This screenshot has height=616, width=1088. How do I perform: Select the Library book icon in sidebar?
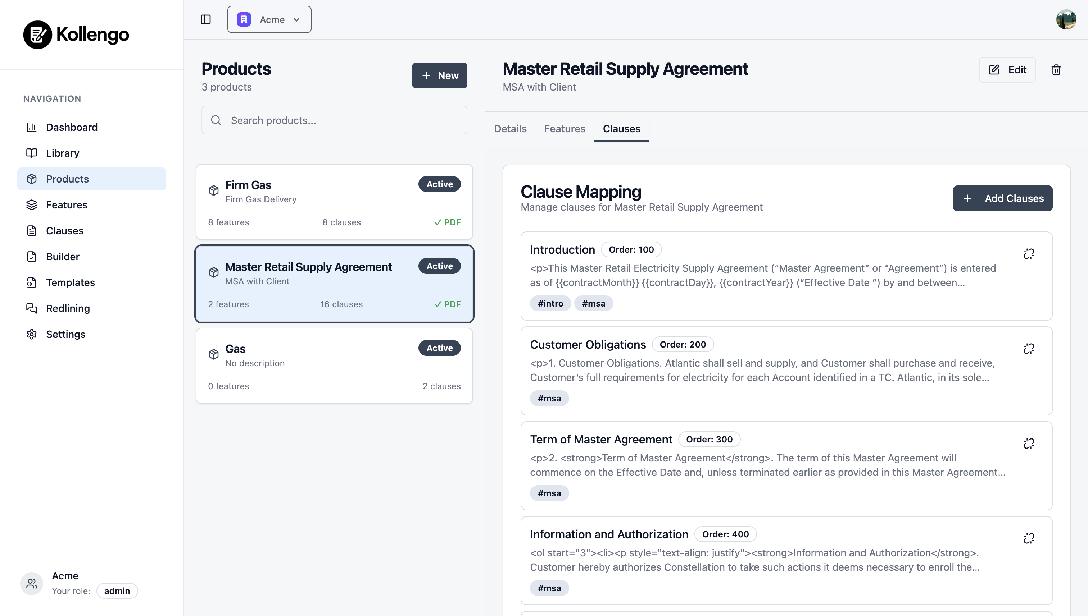point(32,153)
